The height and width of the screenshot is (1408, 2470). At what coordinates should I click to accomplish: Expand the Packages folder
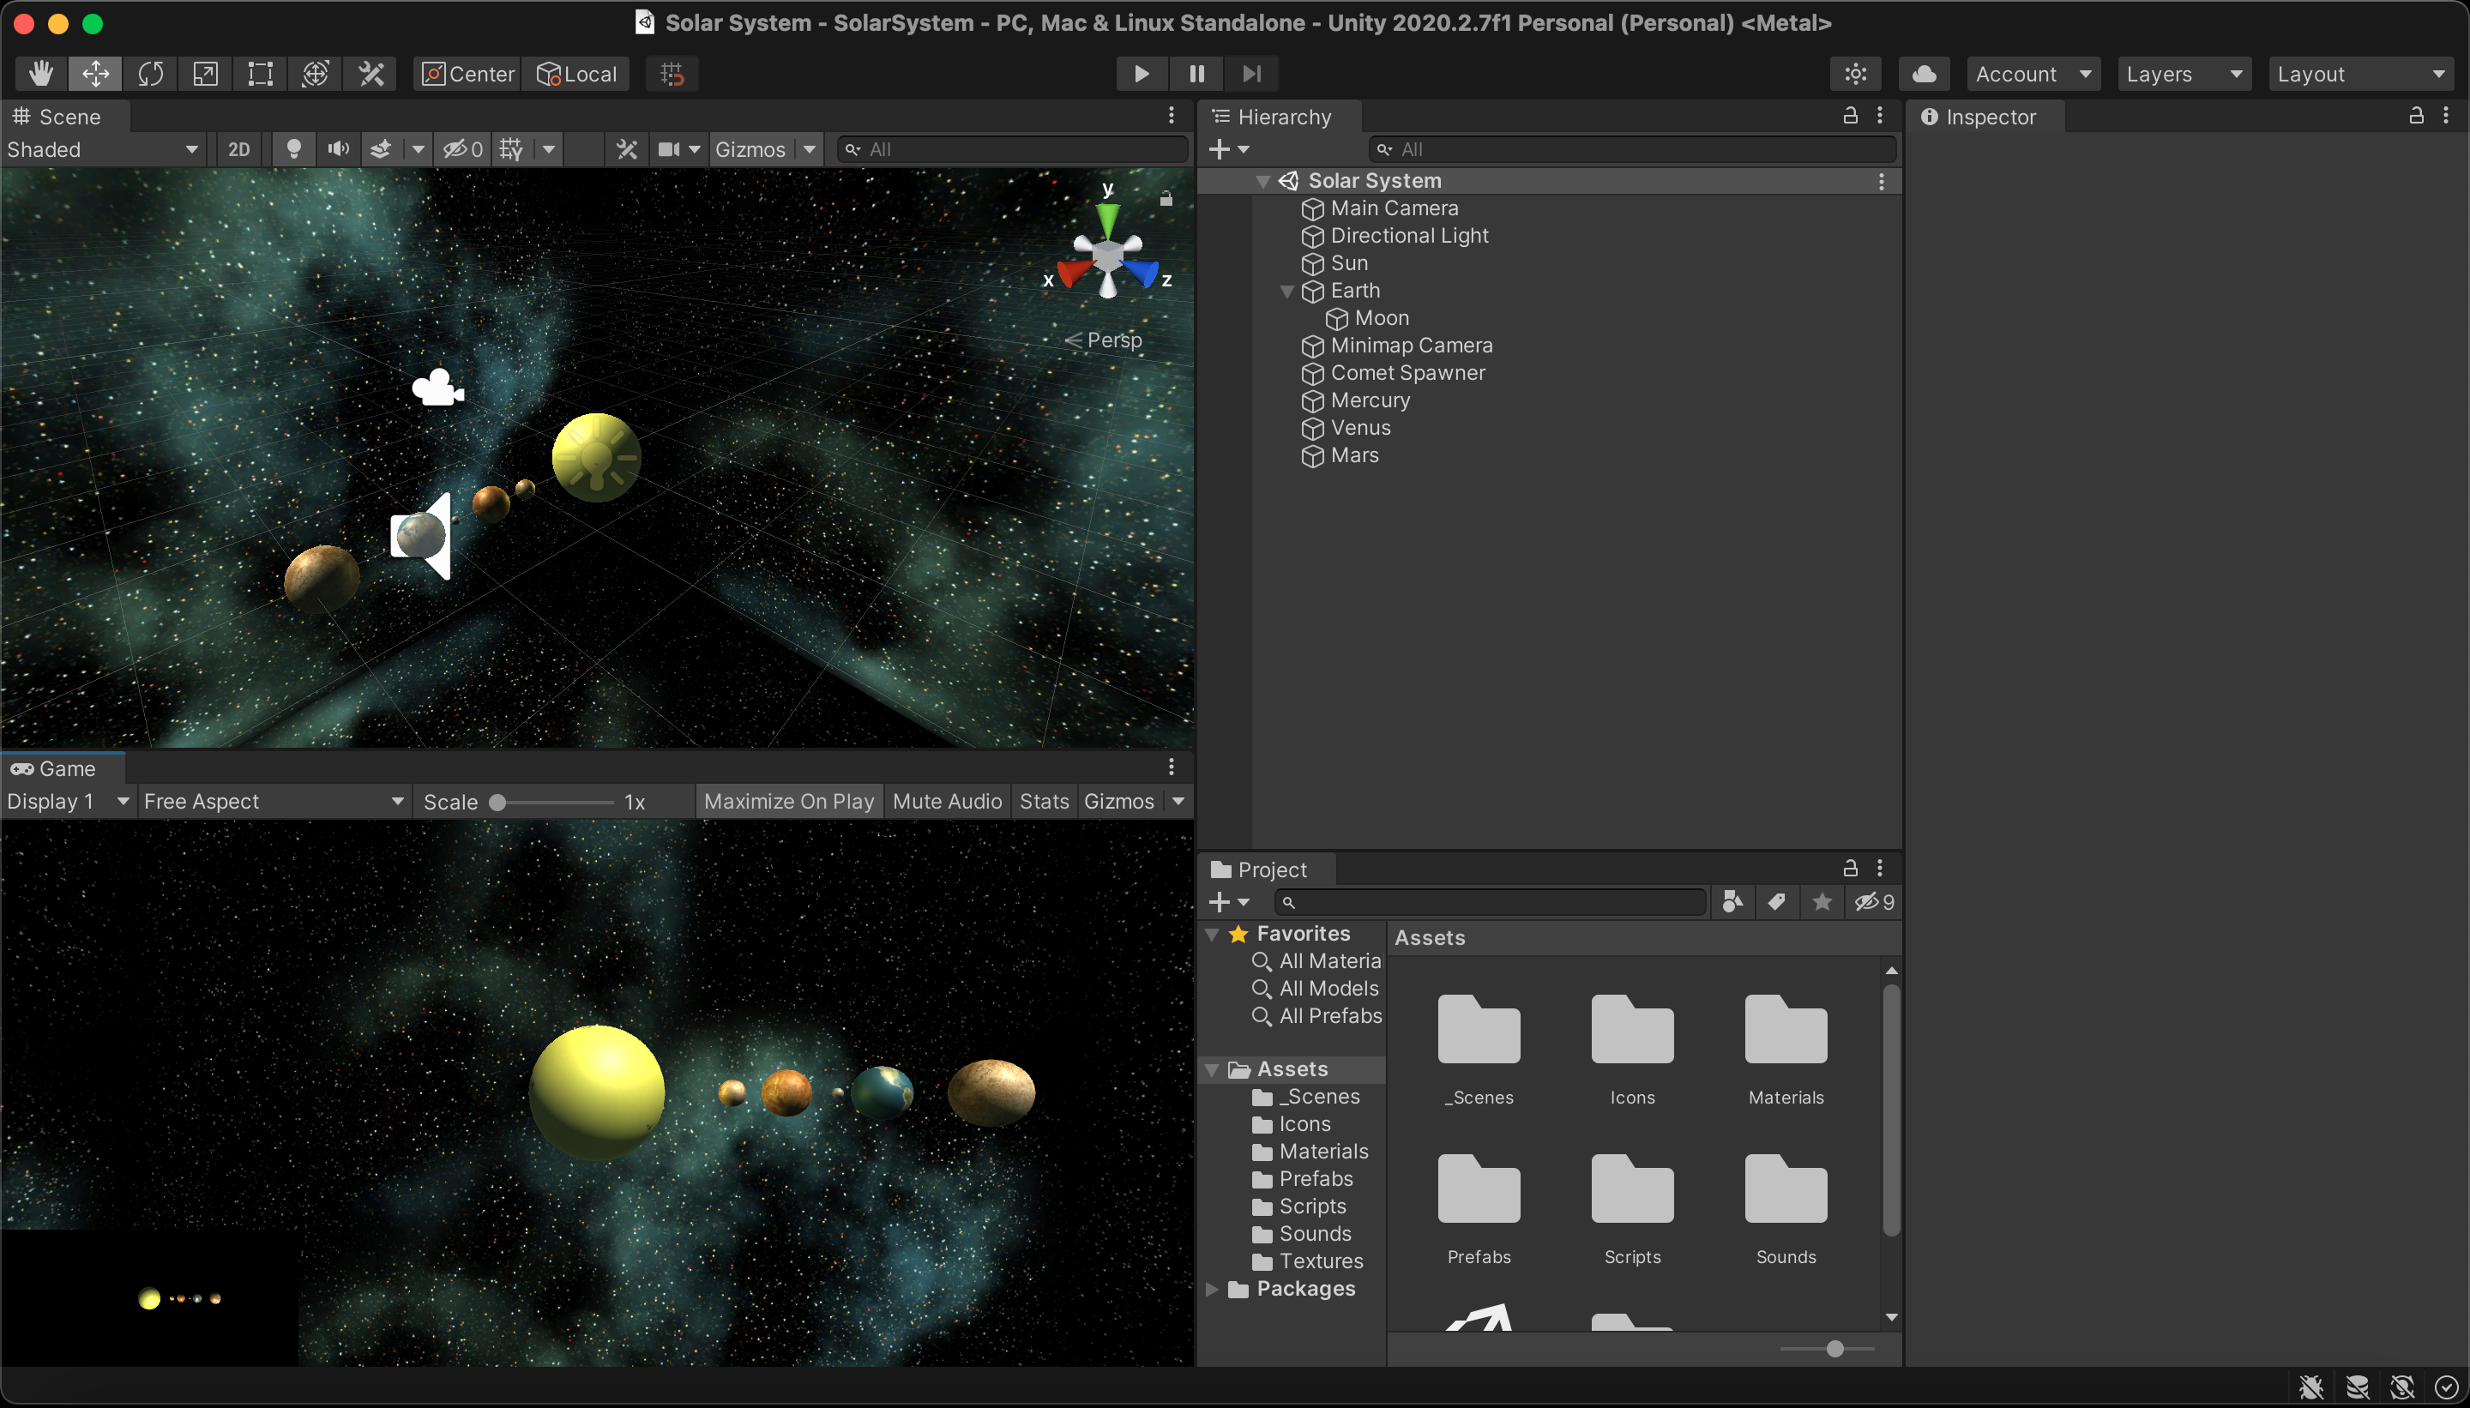click(x=1211, y=1289)
